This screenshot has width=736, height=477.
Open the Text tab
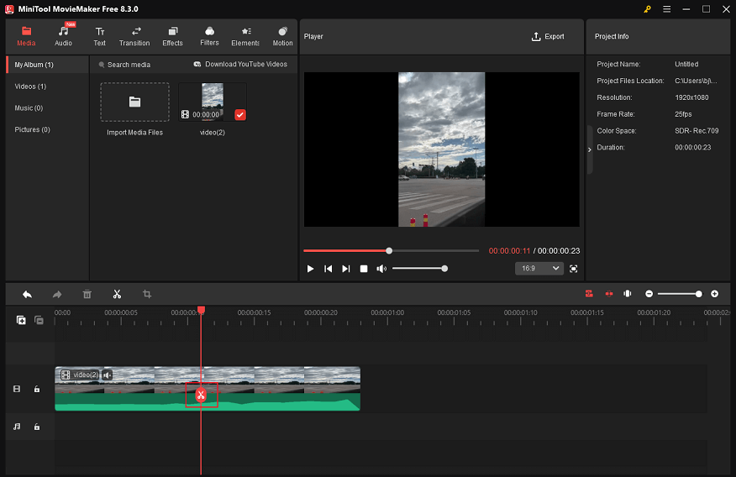[x=99, y=36]
